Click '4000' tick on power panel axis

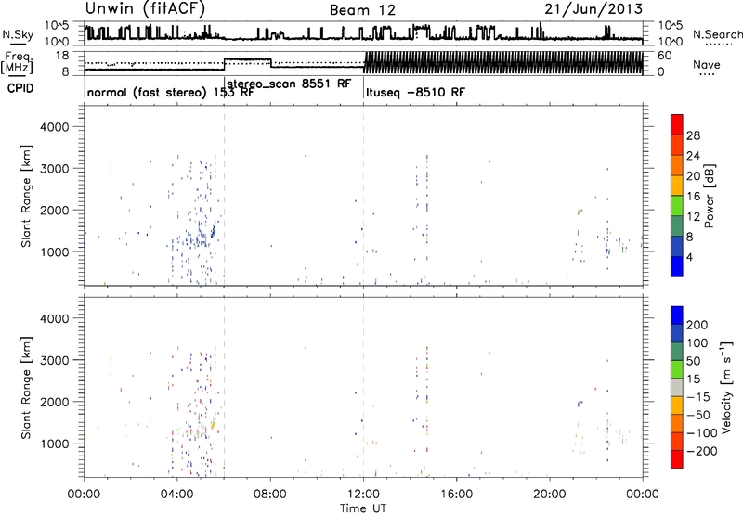click(x=54, y=127)
